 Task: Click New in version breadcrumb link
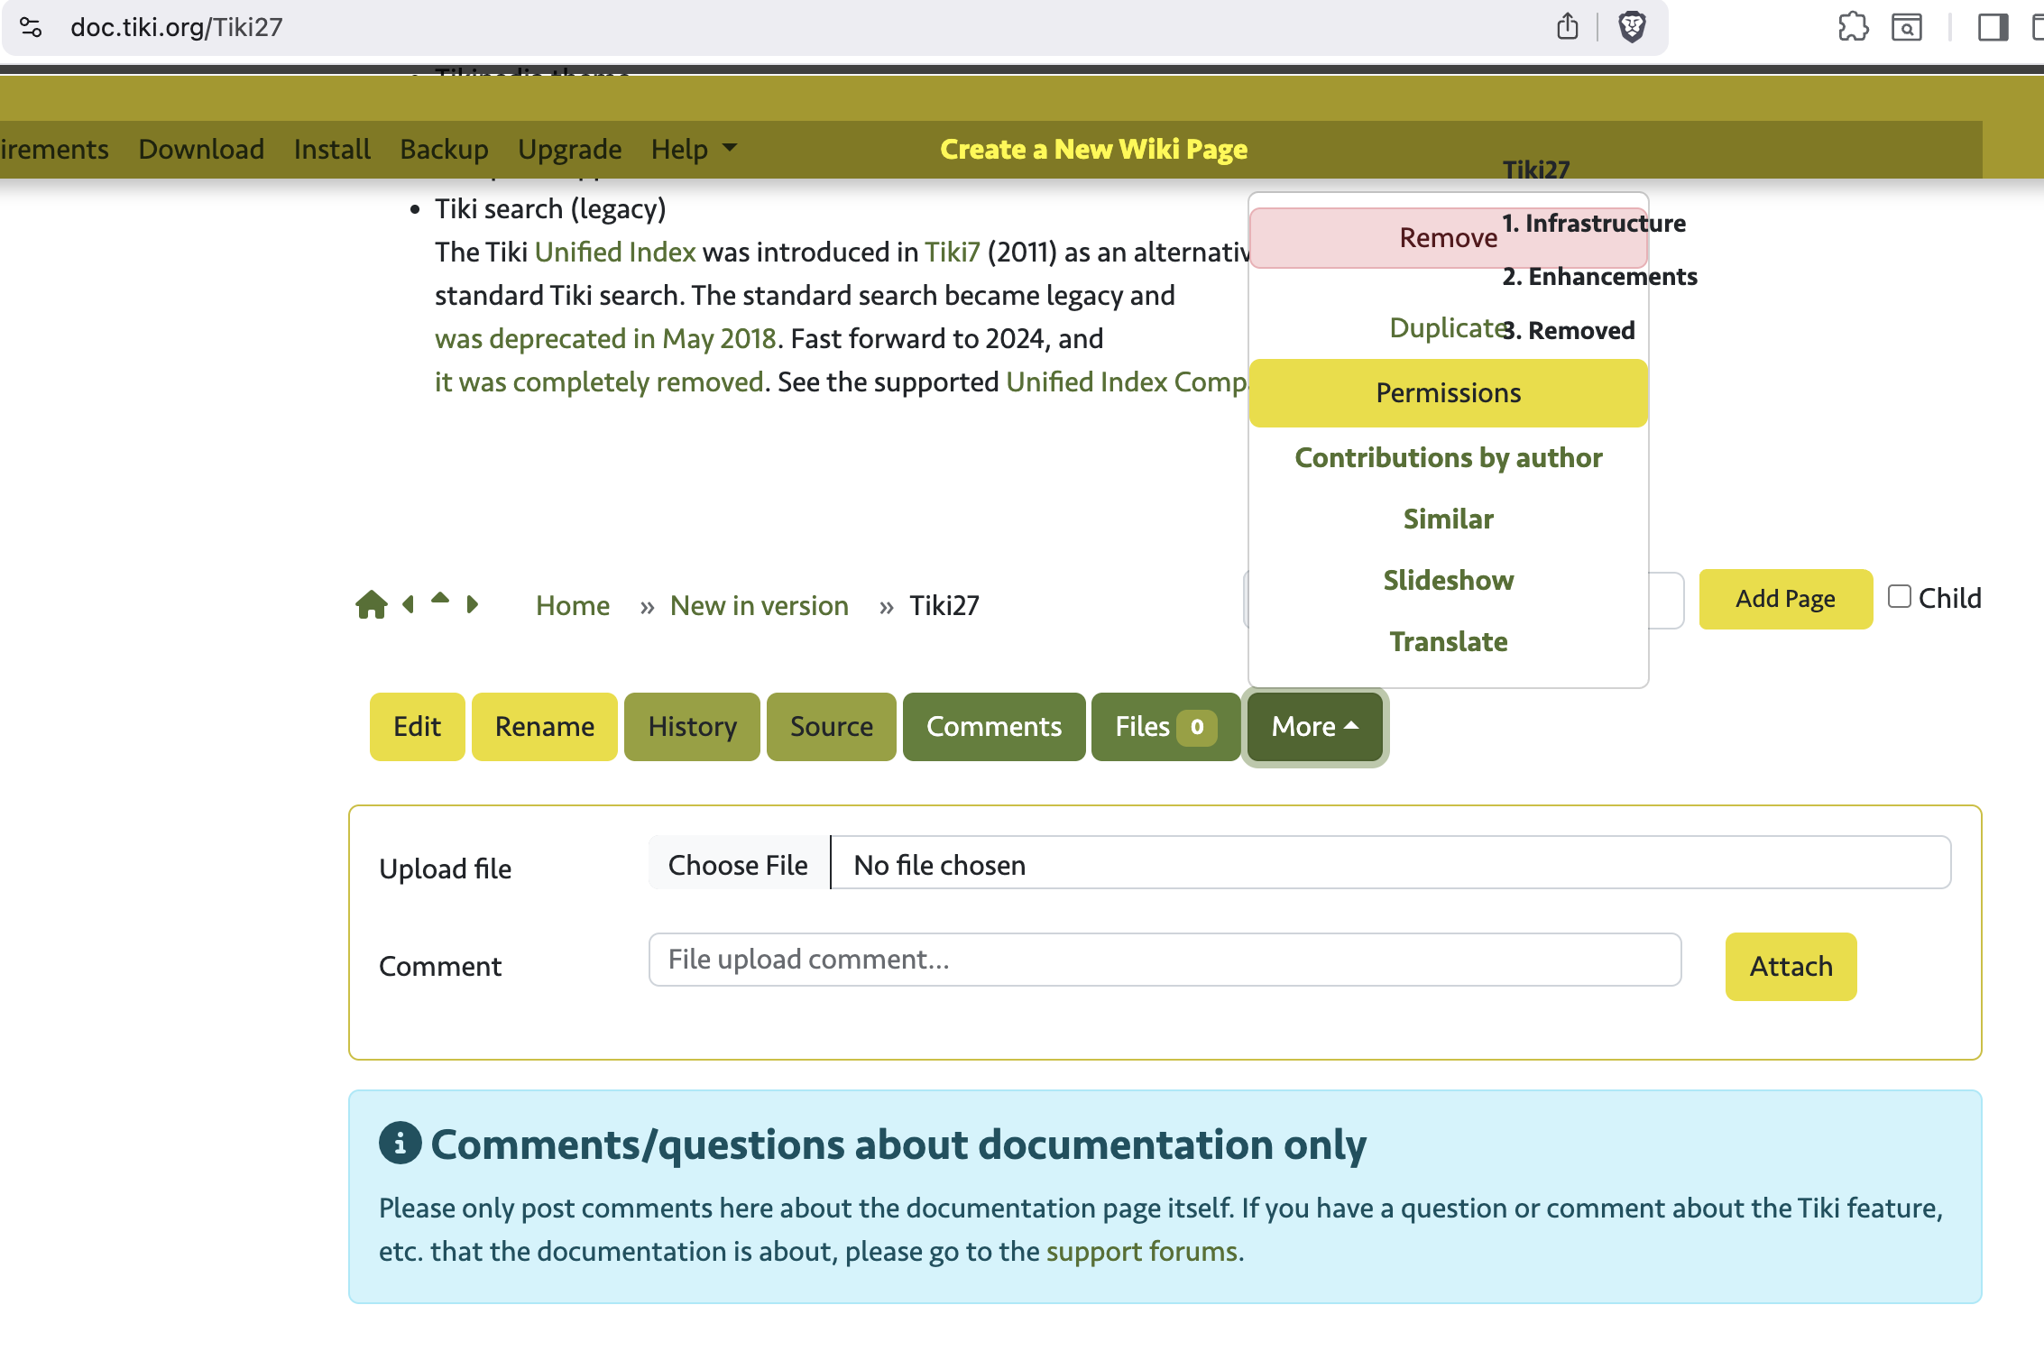click(x=760, y=605)
